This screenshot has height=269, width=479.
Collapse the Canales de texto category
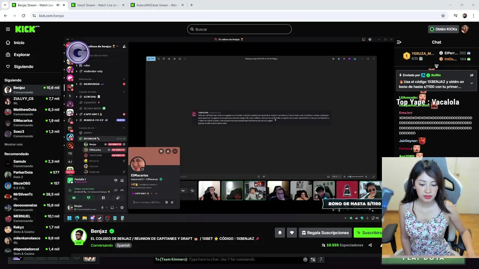88,92
